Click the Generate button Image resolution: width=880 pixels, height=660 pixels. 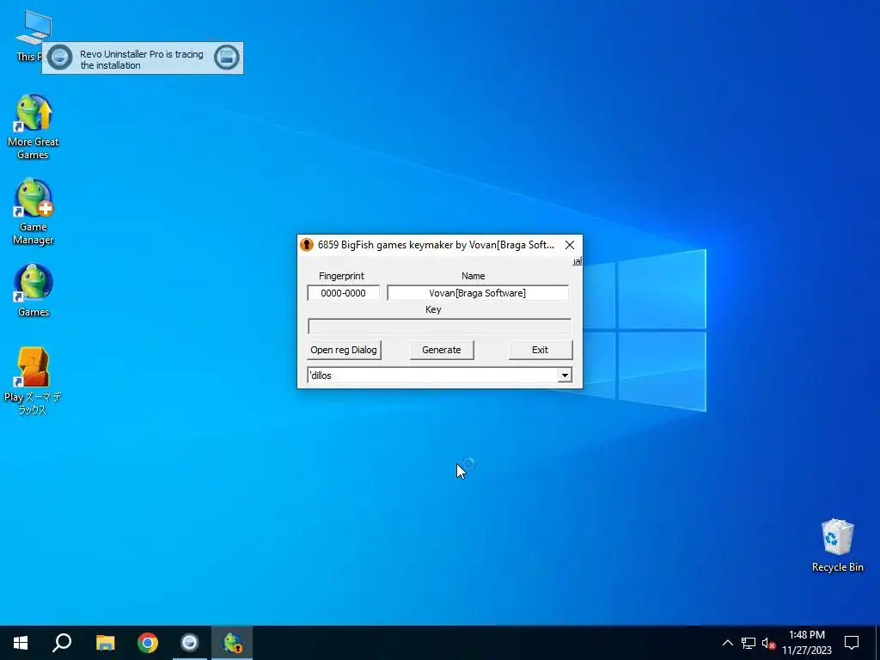click(x=442, y=350)
